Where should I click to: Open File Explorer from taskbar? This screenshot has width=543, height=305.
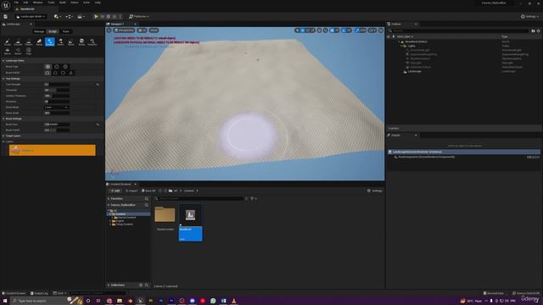[120, 301]
